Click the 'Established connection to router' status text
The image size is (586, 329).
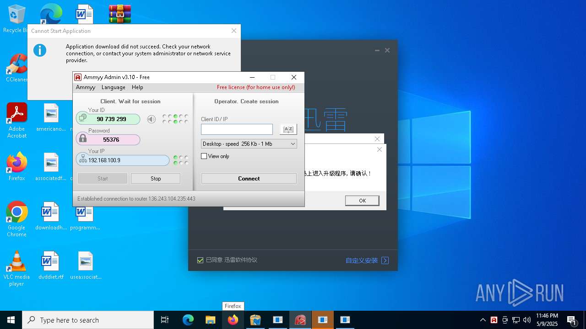(136, 199)
